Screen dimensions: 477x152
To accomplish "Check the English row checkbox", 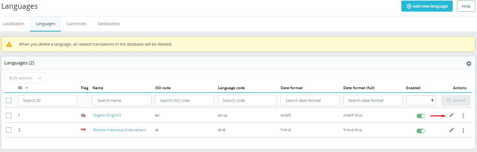I will 9,115.
